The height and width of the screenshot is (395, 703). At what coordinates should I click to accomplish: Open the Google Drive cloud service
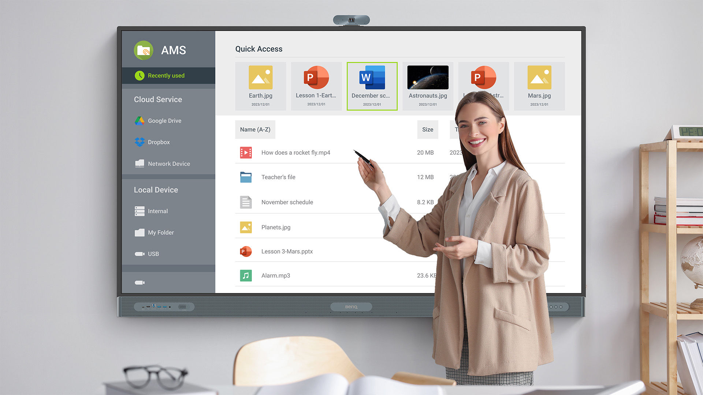tap(163, 121)
